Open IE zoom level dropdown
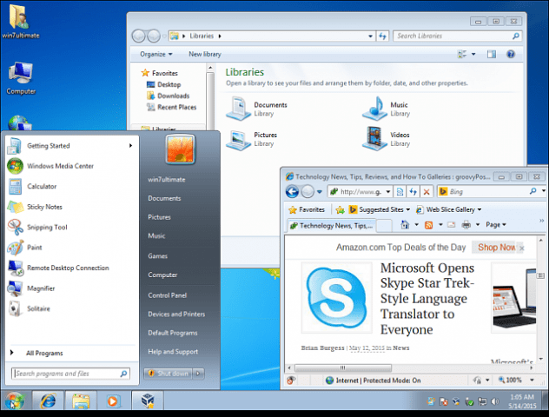The height and width of the screenshot is (417, 549). click(532, 381)
